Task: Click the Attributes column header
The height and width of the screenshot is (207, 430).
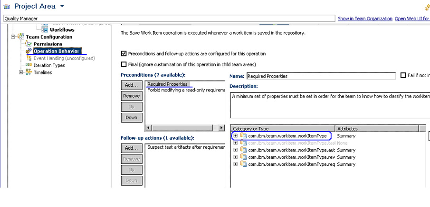Action: [377, 128]
